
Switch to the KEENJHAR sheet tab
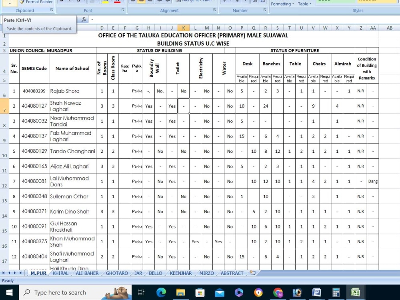click(x=181, y=273)
